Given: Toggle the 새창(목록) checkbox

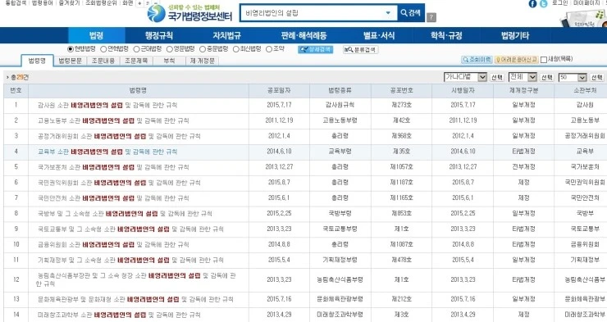Looking at the screenshot, I should (544, 60).
